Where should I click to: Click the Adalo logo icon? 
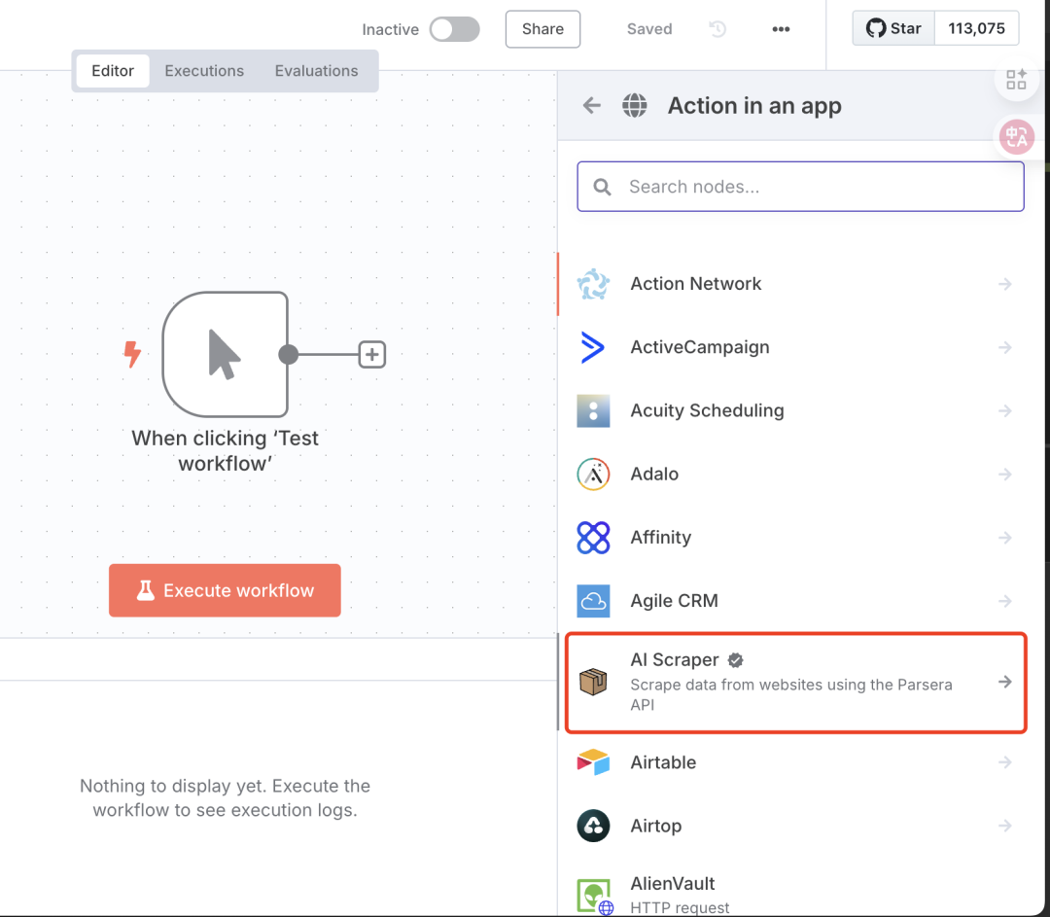(x=593, y=475)
